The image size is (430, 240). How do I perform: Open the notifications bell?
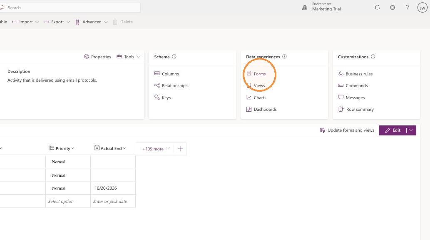click(378, 7)
